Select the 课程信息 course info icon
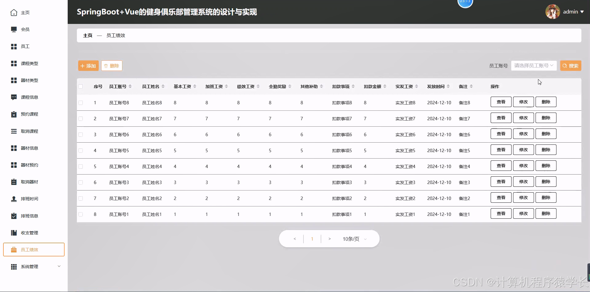The height and width of the screenshot is (292, 590). [x=14, y=97]
